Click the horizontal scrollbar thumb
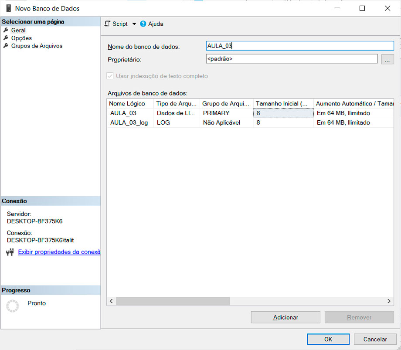The width and height of the screenshot is (401, 350). tap(173, 301)
